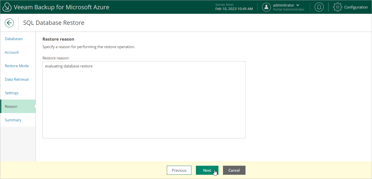The width and height of the screenshot is (372, 179).
Task: Go to the Account step
Action: (12, 52)
